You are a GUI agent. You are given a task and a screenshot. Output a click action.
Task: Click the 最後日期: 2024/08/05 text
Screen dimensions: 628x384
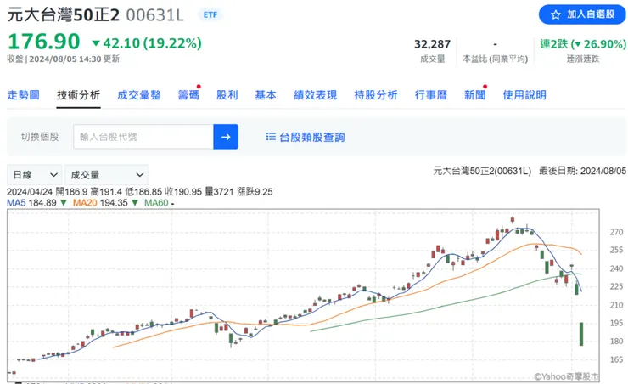582,171
